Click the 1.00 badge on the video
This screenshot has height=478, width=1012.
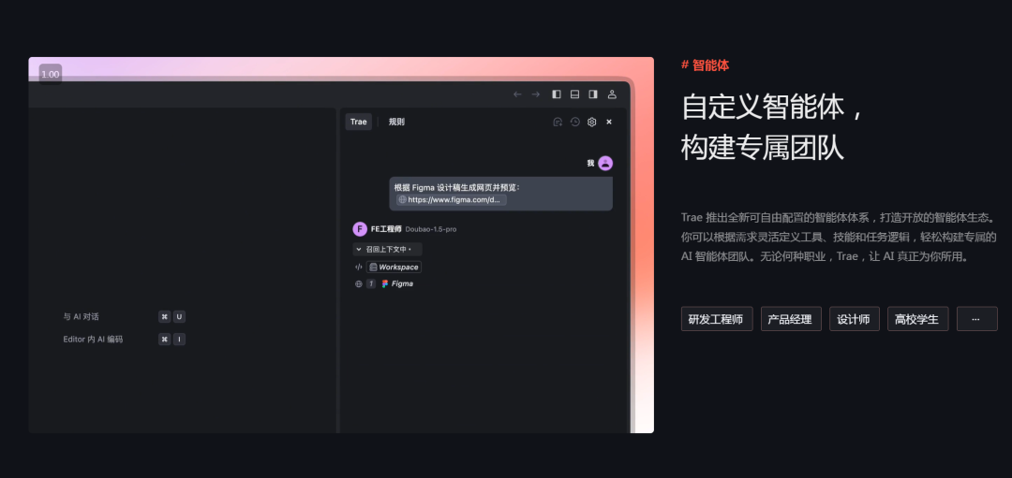(x=51, y=74)
